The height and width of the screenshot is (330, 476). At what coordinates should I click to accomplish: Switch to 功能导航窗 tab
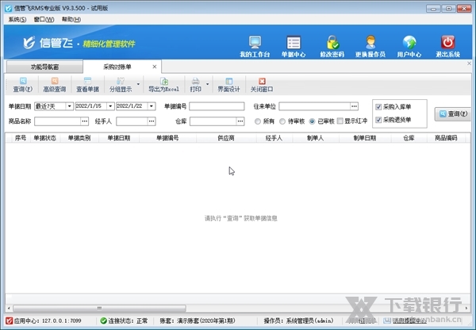click(44, 67)
